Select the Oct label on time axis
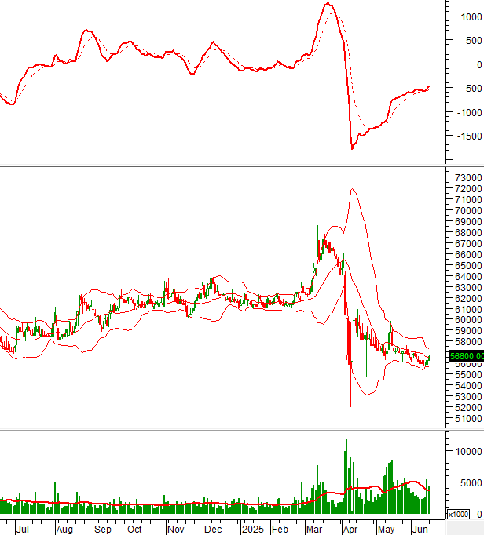The image size is (484, 535). tap(134, 530)
